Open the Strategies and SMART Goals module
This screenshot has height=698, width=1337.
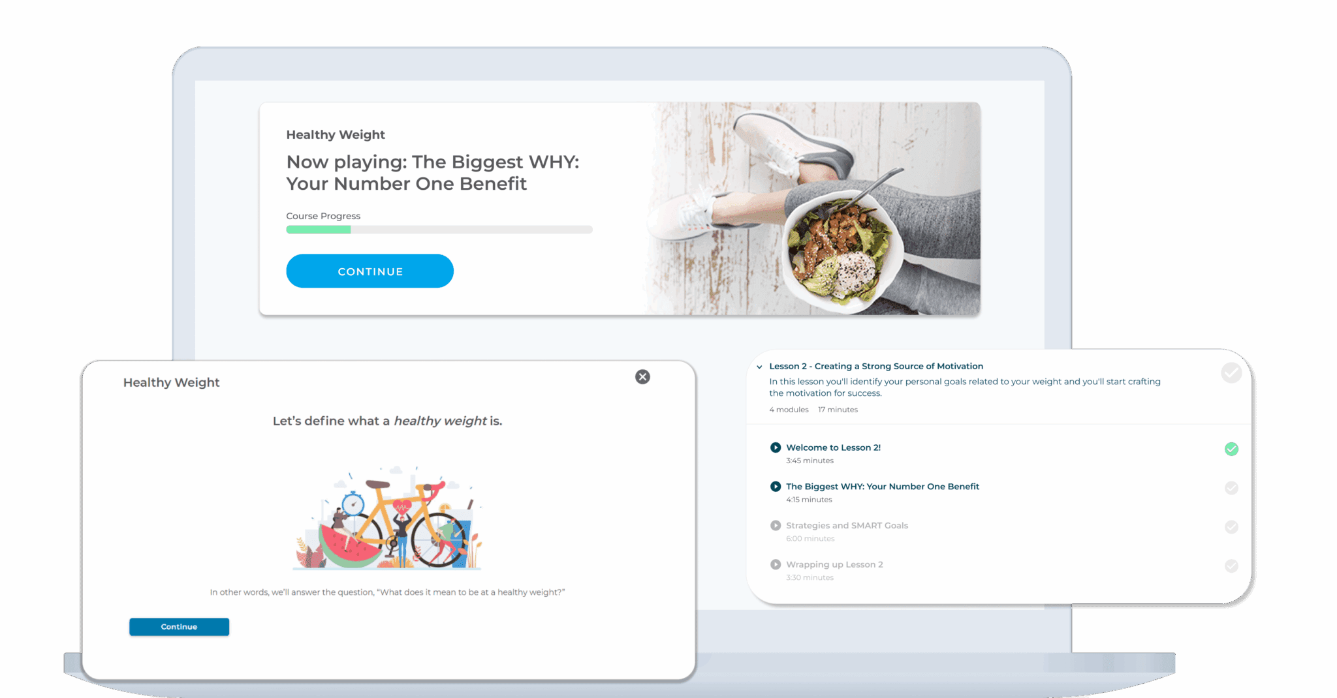847,526
